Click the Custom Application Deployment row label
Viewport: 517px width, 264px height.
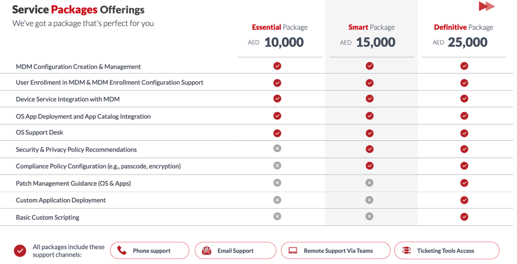coord(61,200)
